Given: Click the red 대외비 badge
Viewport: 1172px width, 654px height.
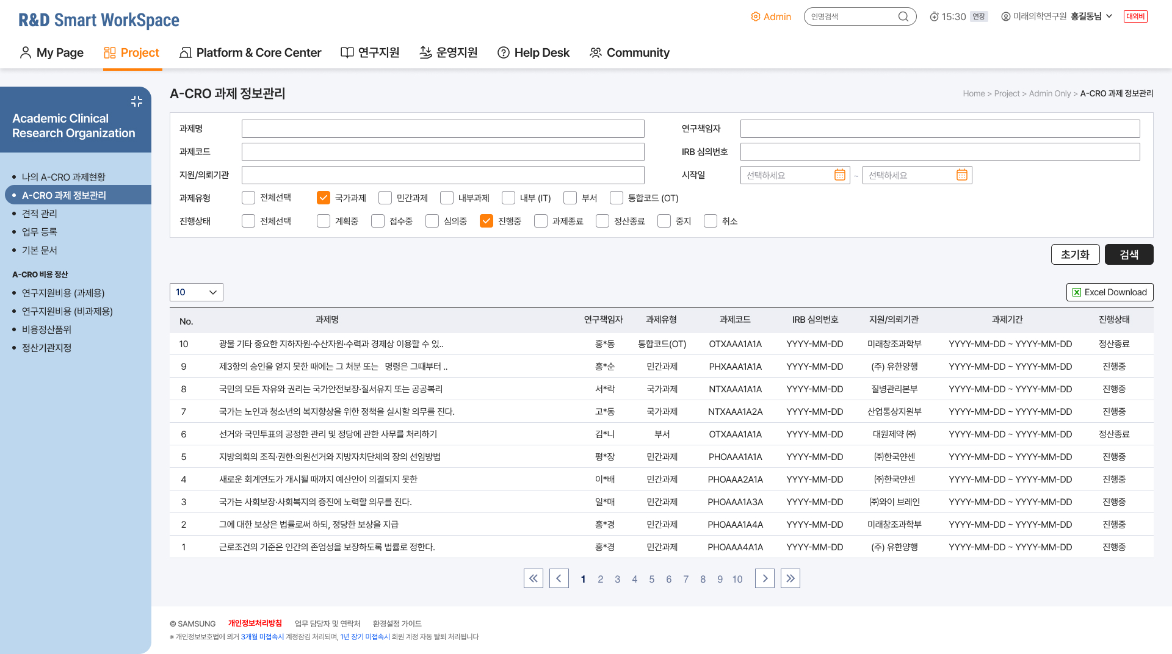Looking at the screenshot, I should 1135,16.
